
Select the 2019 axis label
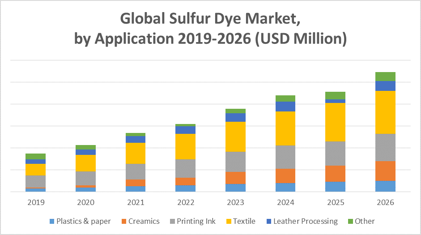36,202
